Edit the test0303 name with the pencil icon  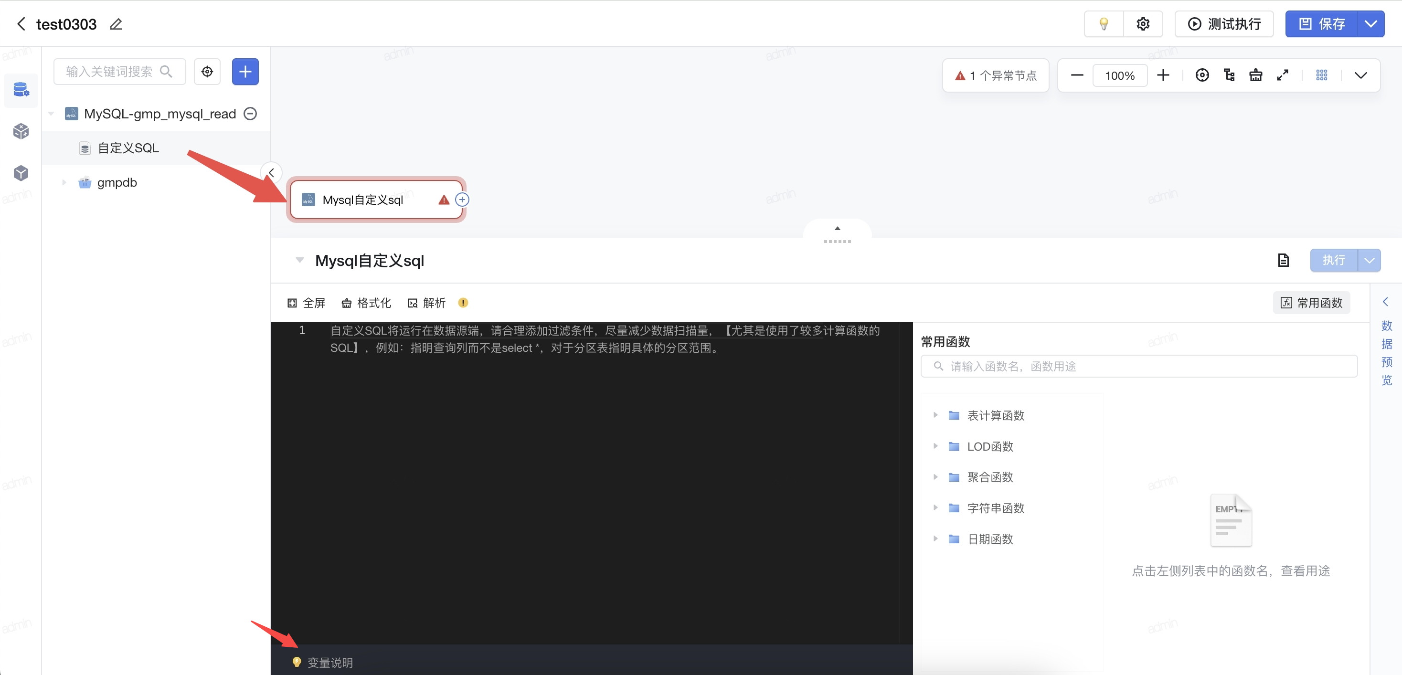click(116, 24)
